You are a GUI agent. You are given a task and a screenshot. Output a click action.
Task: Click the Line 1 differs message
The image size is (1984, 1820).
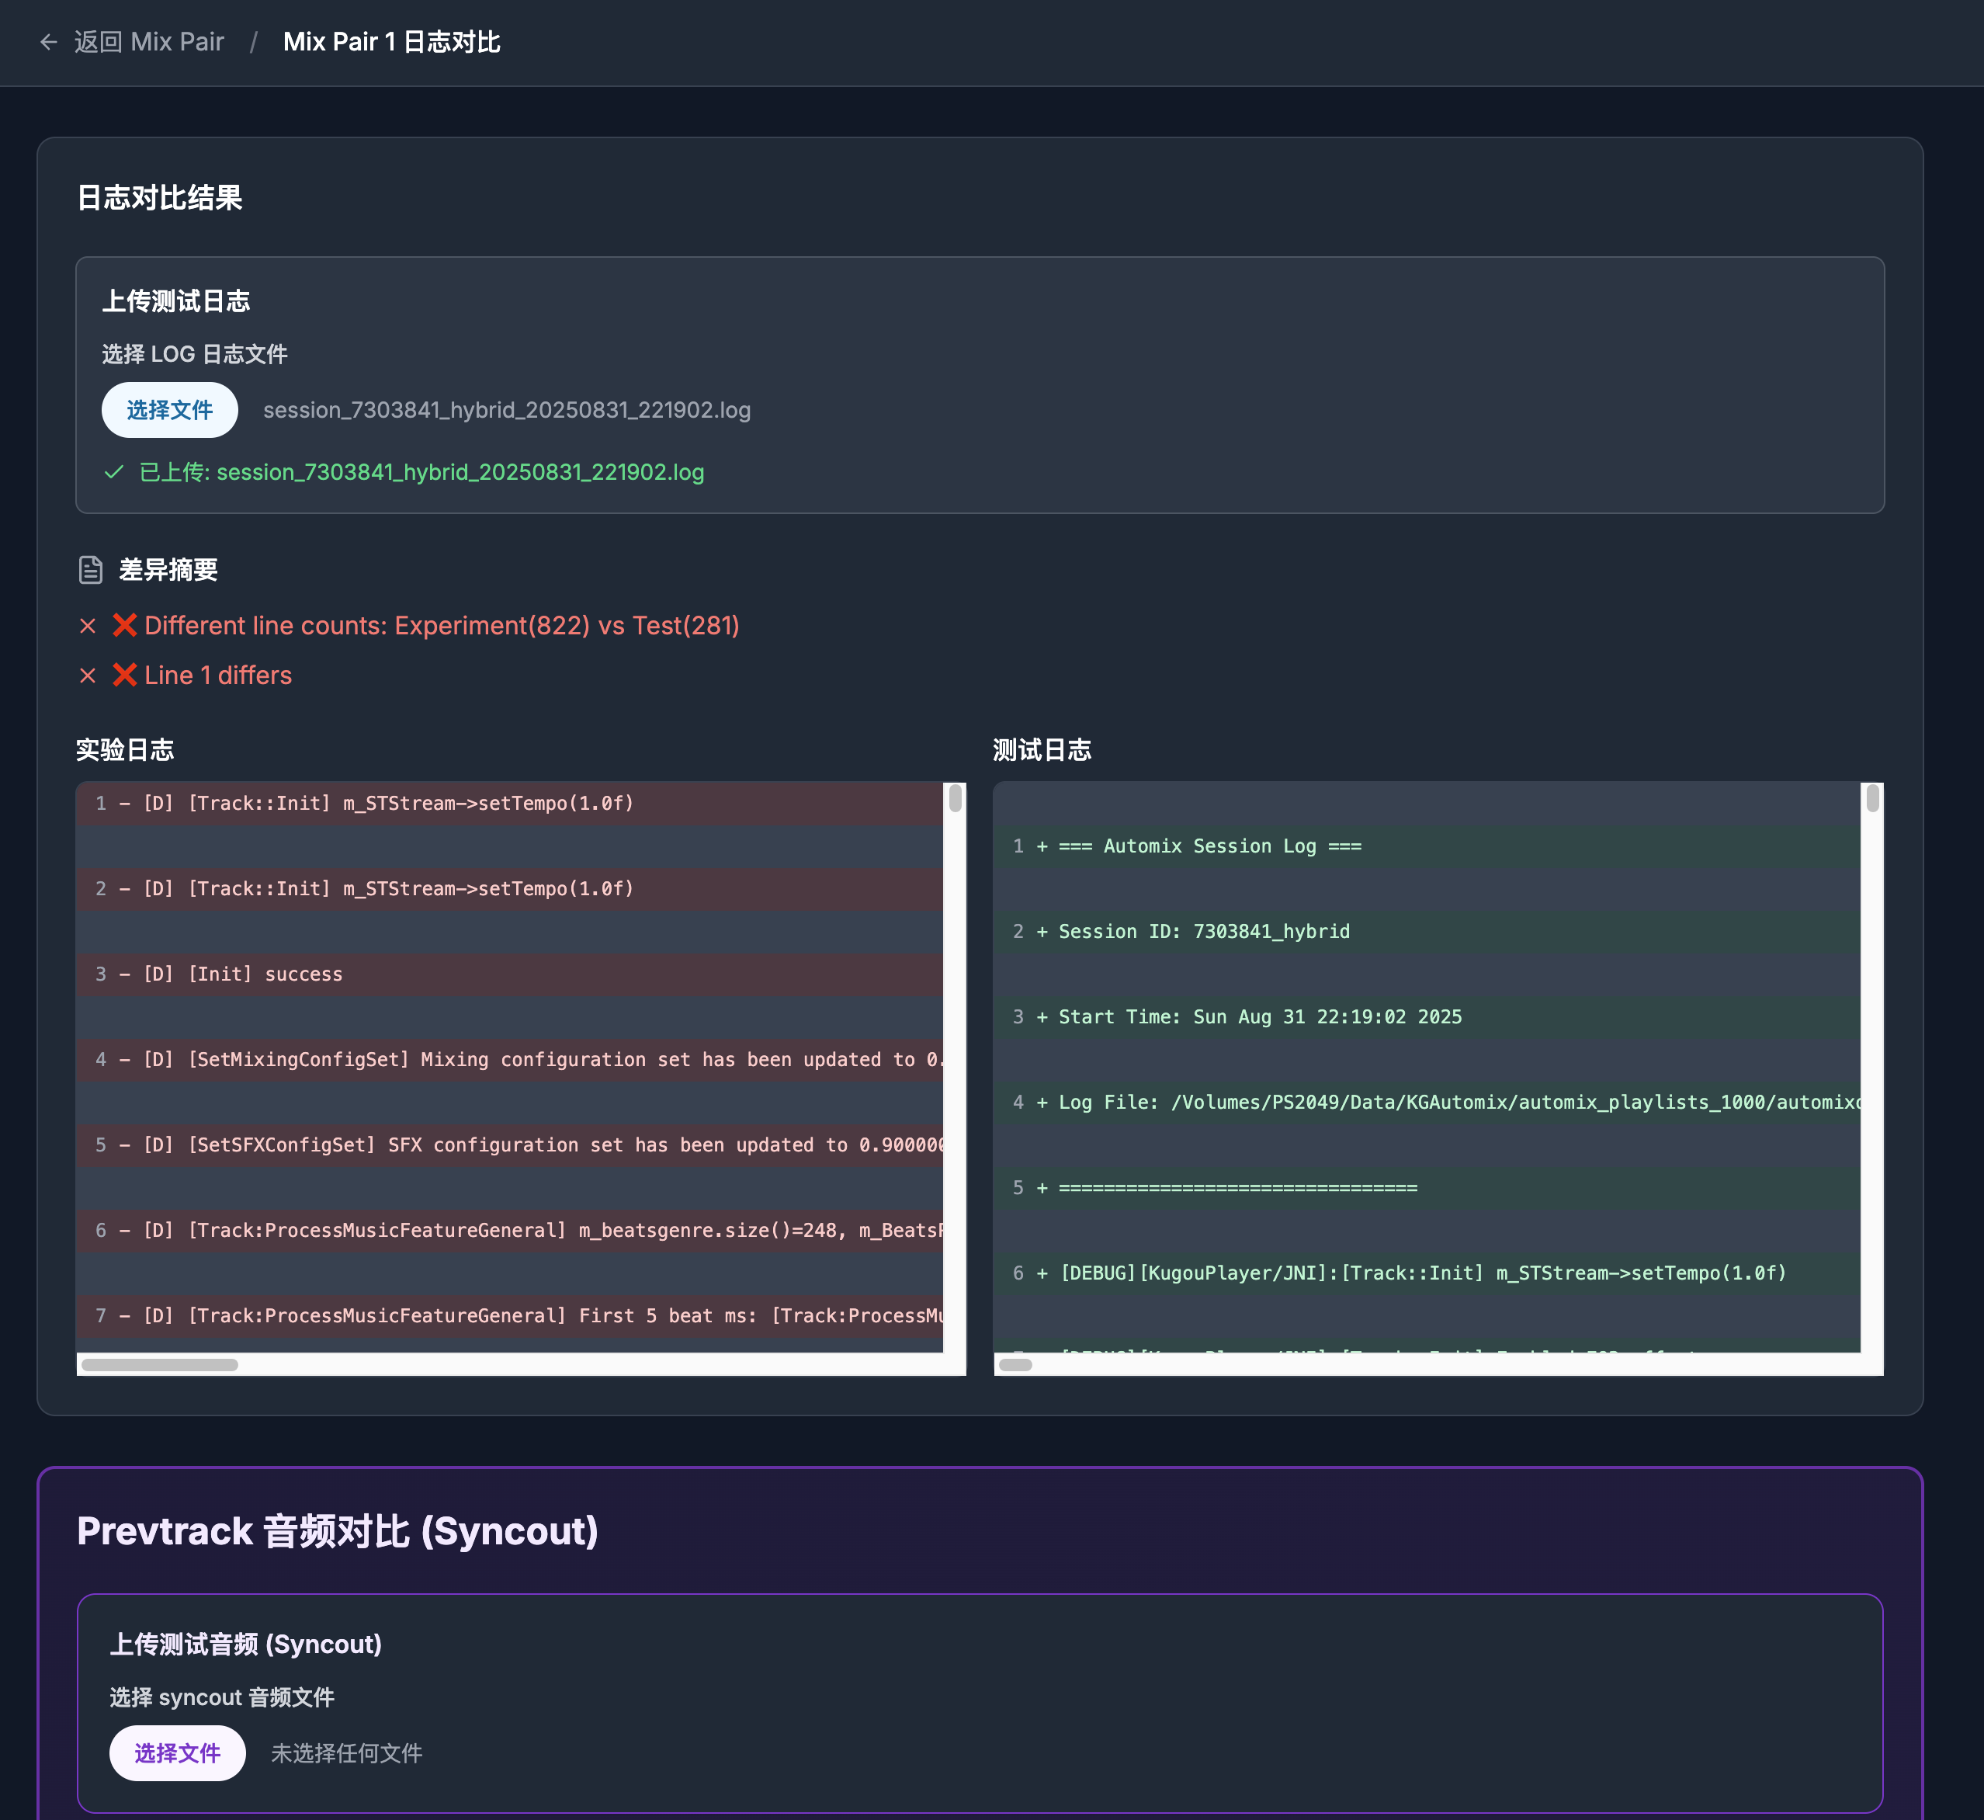[219, 675]
